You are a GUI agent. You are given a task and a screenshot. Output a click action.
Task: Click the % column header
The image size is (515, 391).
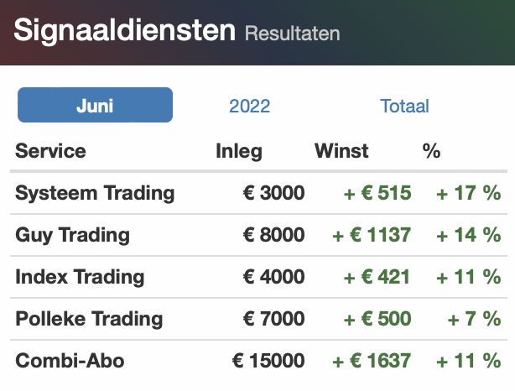pos(431,151)
